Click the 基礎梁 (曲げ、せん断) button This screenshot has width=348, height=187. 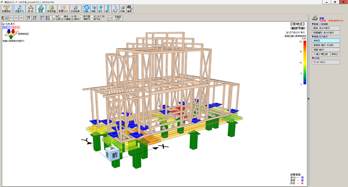(325, 45)
